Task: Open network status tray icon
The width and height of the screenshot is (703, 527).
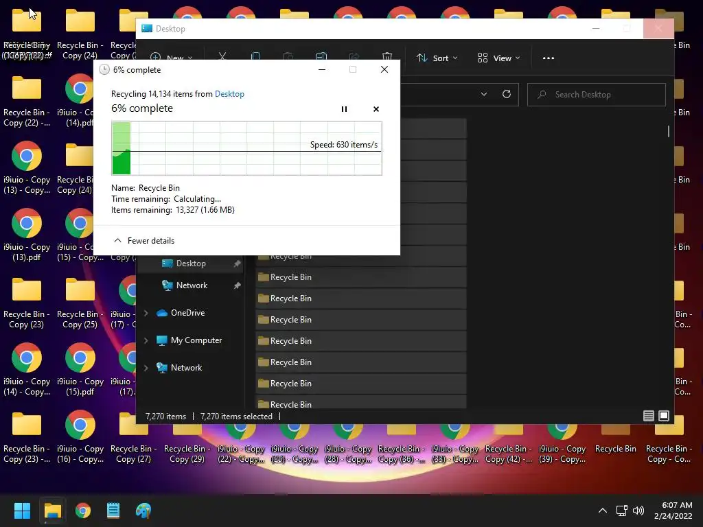Action: tap(621, 511)
